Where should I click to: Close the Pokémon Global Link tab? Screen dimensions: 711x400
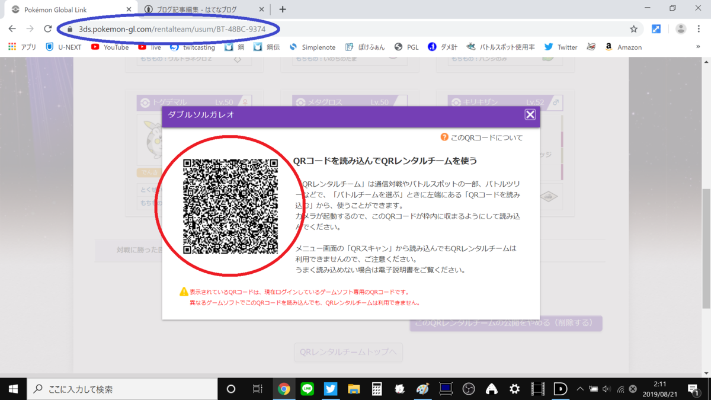click(128, 9)
